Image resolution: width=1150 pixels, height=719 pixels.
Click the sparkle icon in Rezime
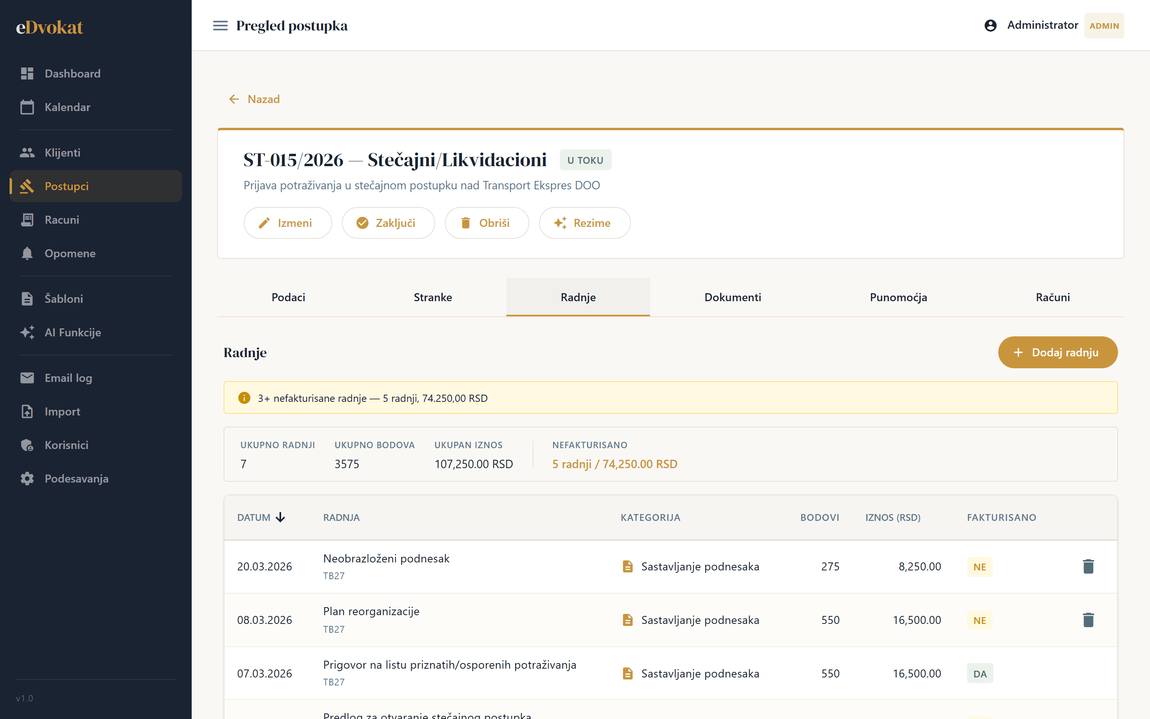(560, 223)
